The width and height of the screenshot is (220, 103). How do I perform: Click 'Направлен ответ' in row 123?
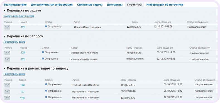[197, 27]
